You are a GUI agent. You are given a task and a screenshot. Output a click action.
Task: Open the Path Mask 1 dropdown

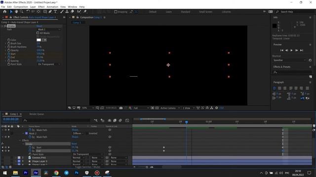point(48,29)
